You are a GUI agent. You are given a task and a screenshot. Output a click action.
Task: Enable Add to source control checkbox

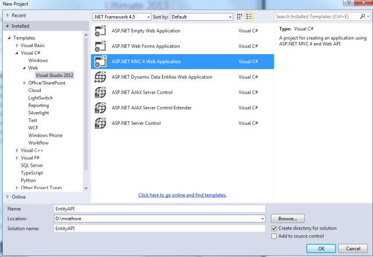274,236
